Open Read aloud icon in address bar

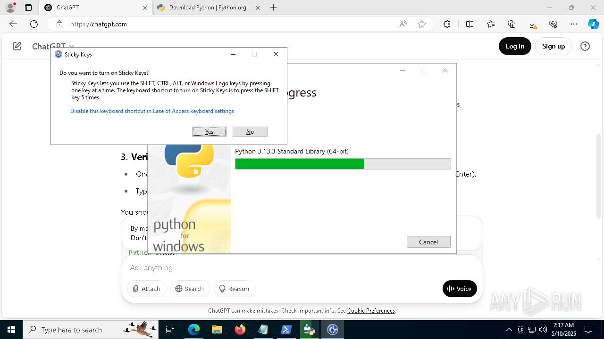coord(403,24)
